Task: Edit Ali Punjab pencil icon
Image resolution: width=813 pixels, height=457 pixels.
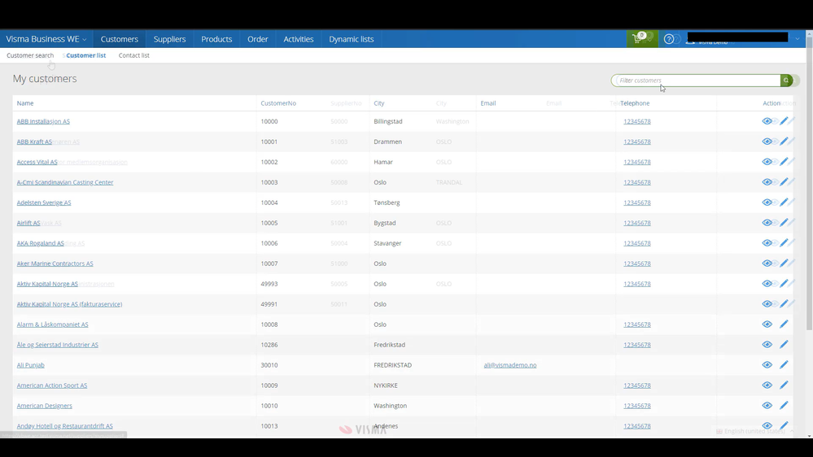Action: 784,365
